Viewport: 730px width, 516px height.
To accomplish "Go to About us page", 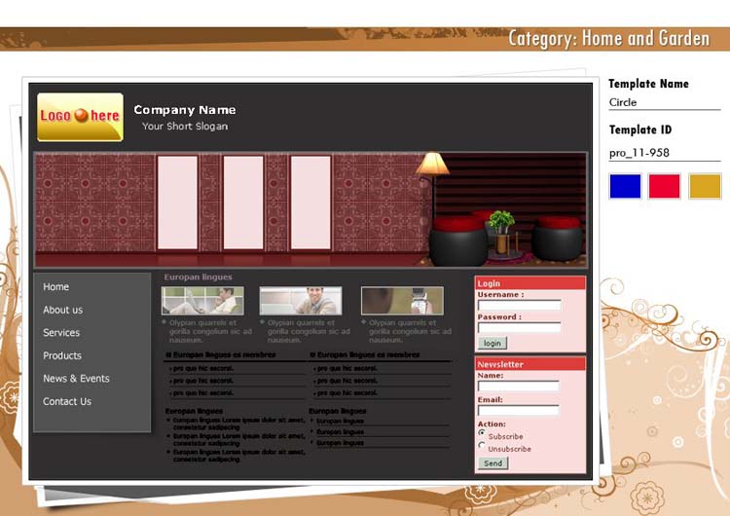I will click(x=63, y=310).
